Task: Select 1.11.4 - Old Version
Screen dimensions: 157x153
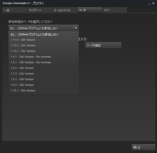Action: (43, 40)
